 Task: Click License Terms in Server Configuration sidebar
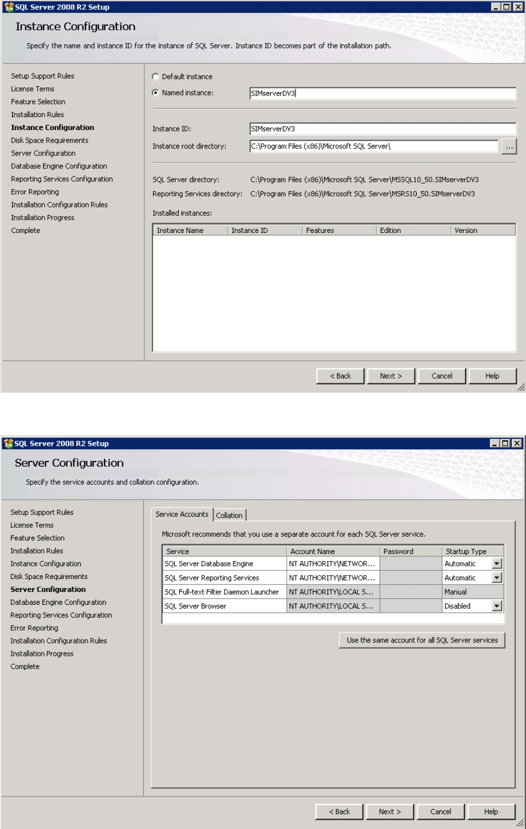click(x=32, y=525)
